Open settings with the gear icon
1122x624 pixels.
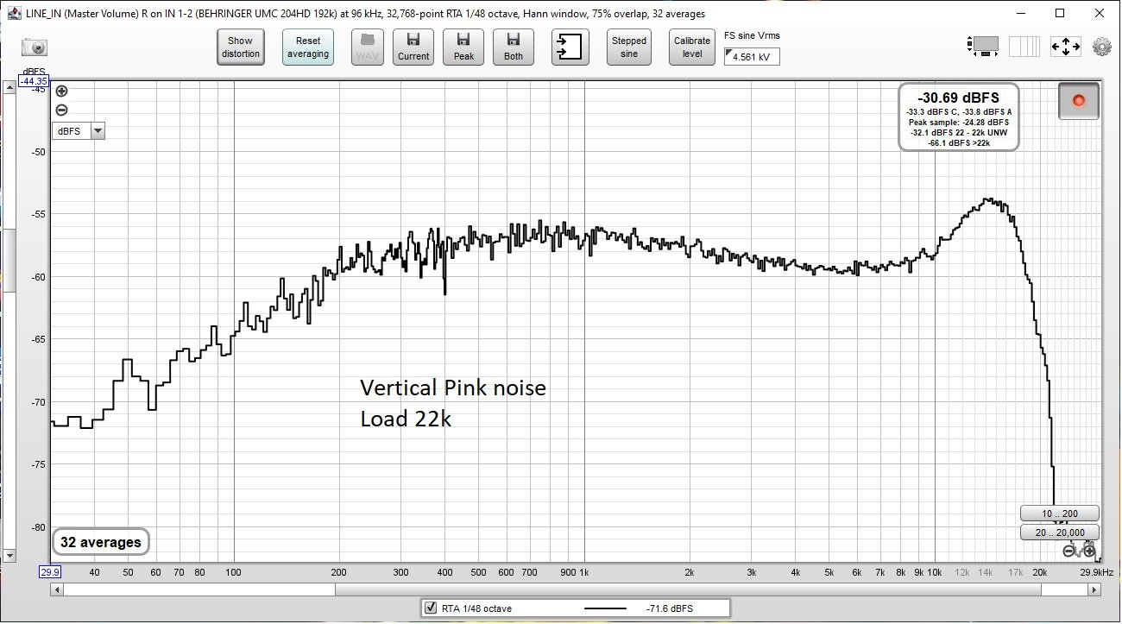(x=1101, y=47)
